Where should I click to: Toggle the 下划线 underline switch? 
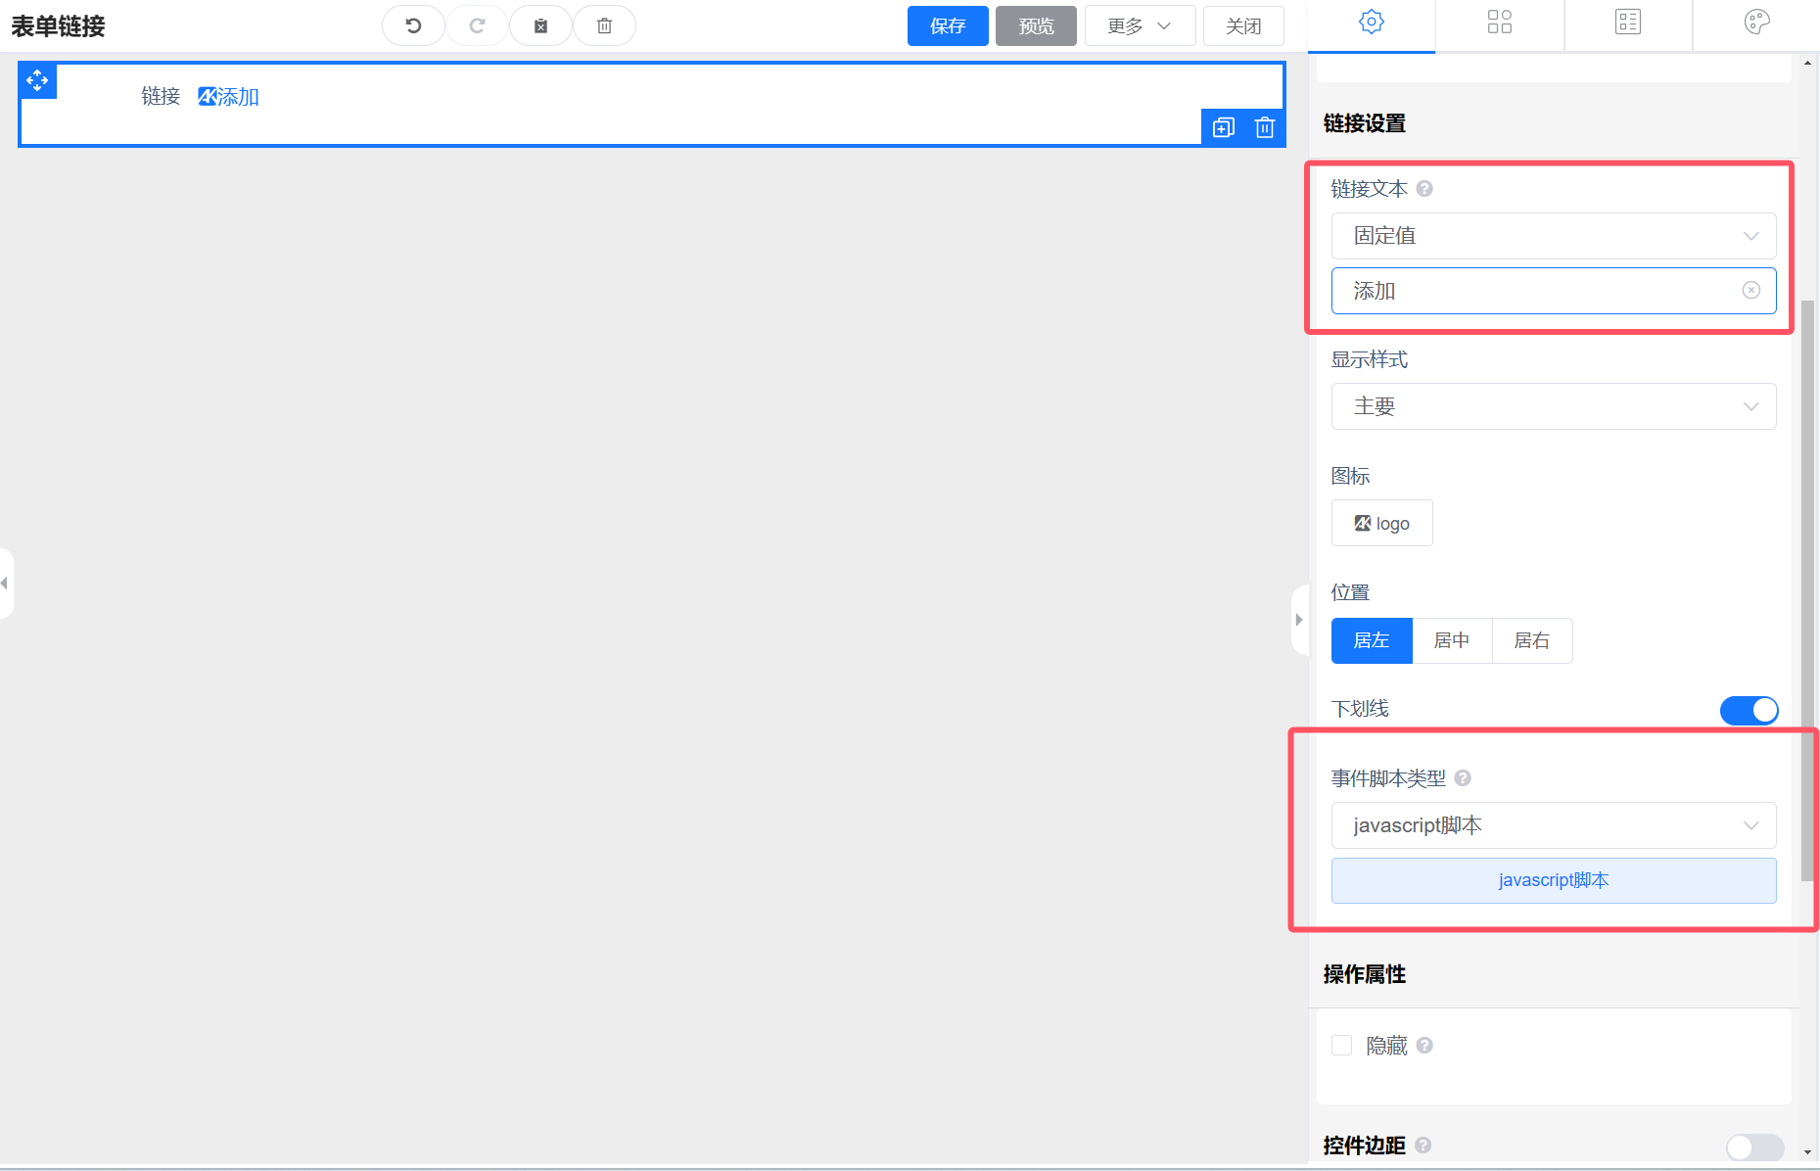[1749, 710]
